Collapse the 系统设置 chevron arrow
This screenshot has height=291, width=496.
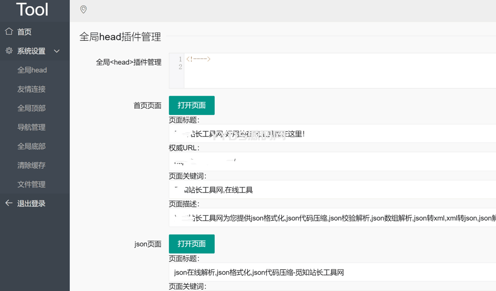coord(57,51)
